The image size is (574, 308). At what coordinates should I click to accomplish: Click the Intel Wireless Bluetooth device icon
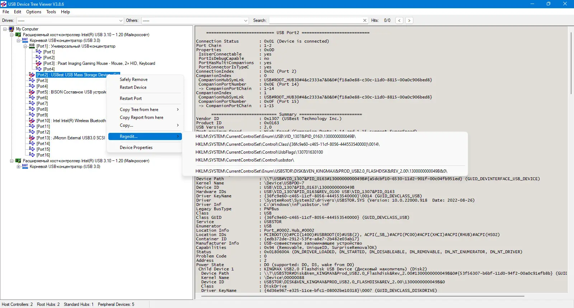[x=32, y=121]
